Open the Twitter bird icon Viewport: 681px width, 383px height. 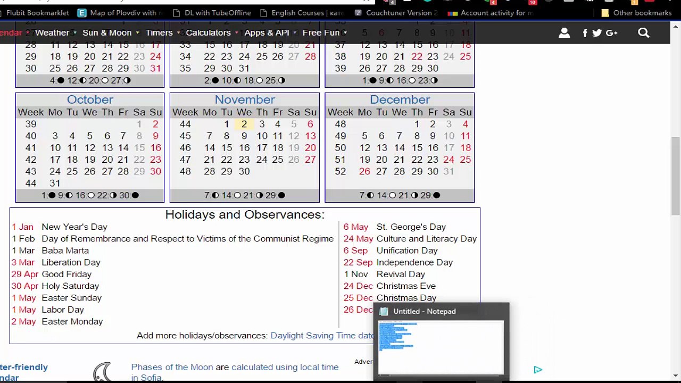[597, 33]
